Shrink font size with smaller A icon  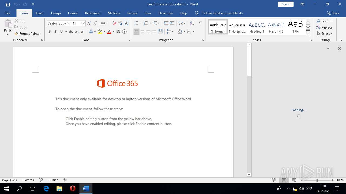pos(95,23)
